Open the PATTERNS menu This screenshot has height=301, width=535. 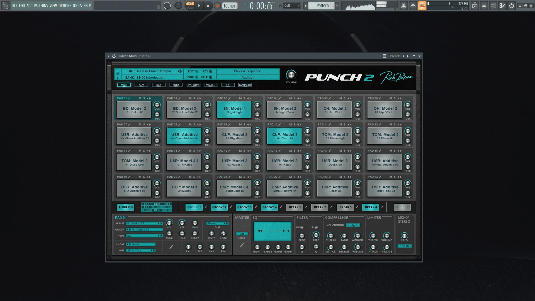(41, 6)
